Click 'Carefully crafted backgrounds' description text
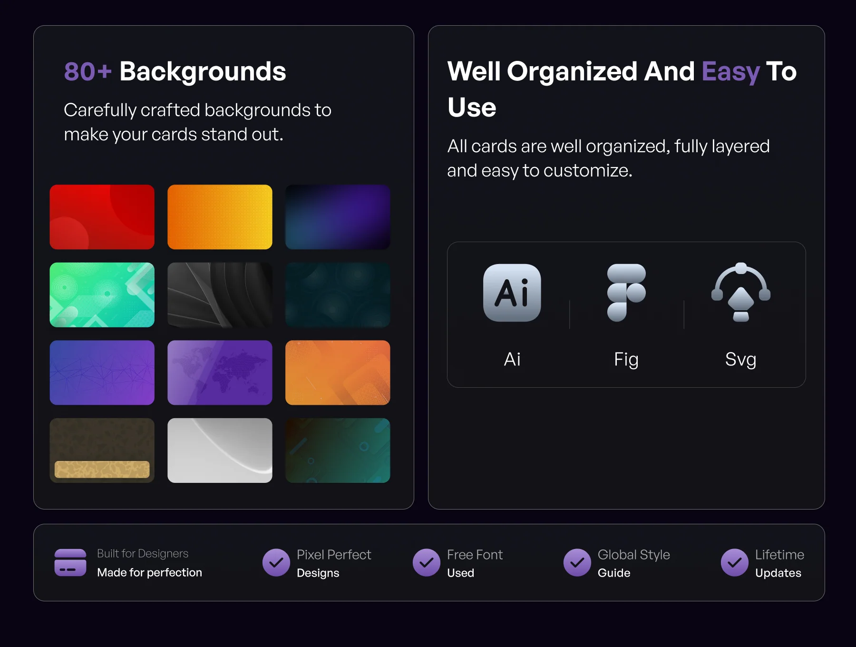Image resolution: width=856 pixels, height=647 pixels. pyautogui.click(x=197, y=122)
